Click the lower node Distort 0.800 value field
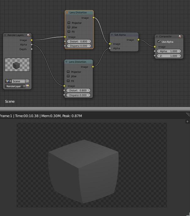The height and width of the screenshot is (216, 190). point(78,90)
